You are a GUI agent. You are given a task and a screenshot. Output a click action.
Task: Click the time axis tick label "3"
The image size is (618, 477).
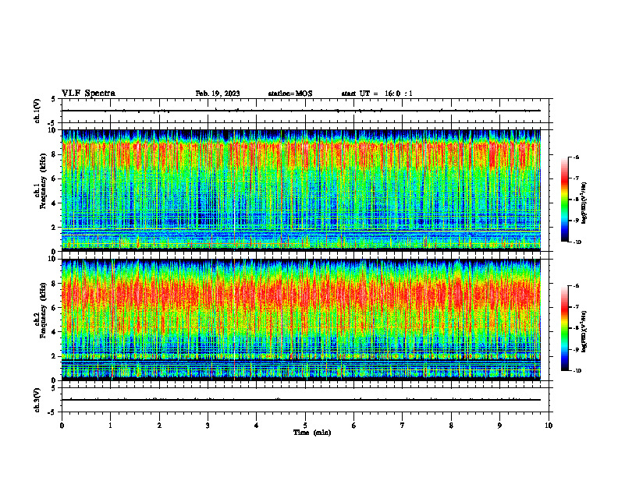pos(208,426)
